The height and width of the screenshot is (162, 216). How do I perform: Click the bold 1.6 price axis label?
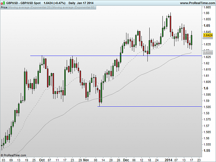pyautogui.click(x=206, y=88)
